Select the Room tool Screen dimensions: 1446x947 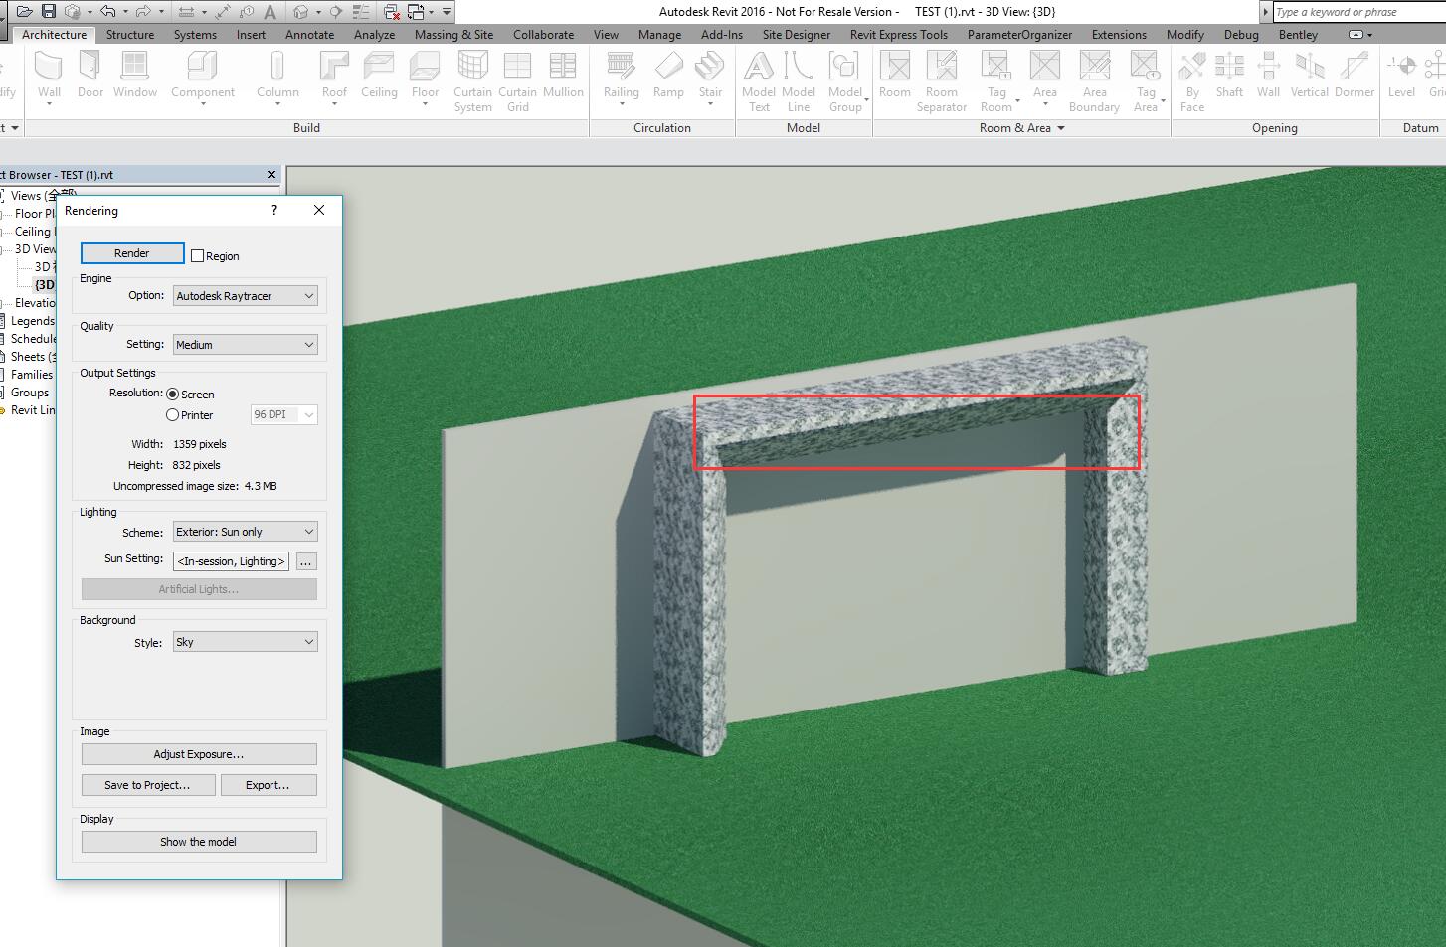[894, 75]
